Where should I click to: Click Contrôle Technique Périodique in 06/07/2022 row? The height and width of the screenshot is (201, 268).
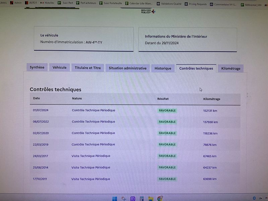click(93, 122)
